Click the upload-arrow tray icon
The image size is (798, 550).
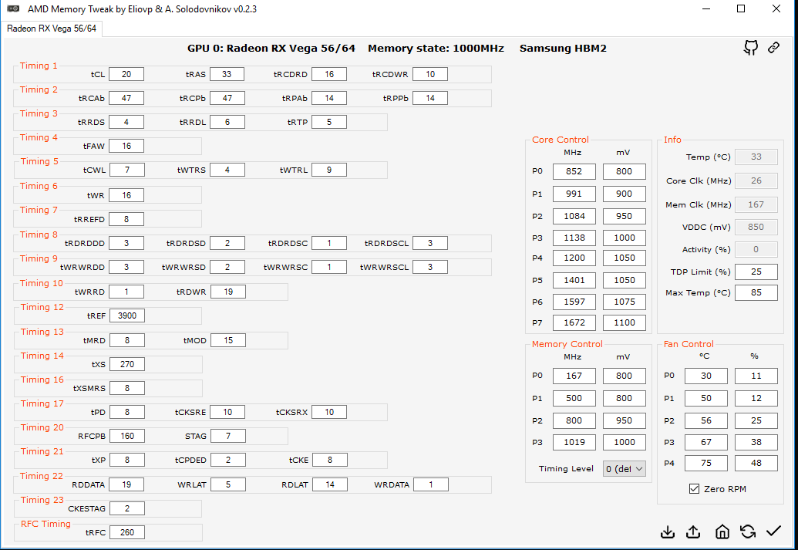[693, 532]
